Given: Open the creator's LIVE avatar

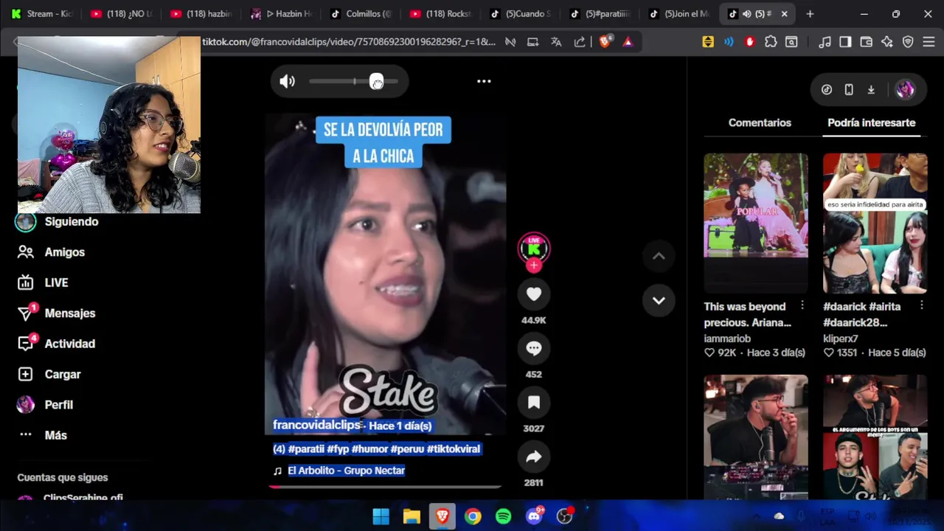Looking at the screenshot, I should [x=534, y=249].
